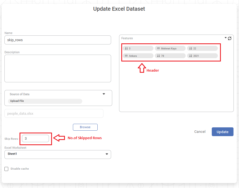The image size is (239, 188).
Task: Click the numeric sort icon on feature 78
Action: pyautogui.click(x=158, y=56)
